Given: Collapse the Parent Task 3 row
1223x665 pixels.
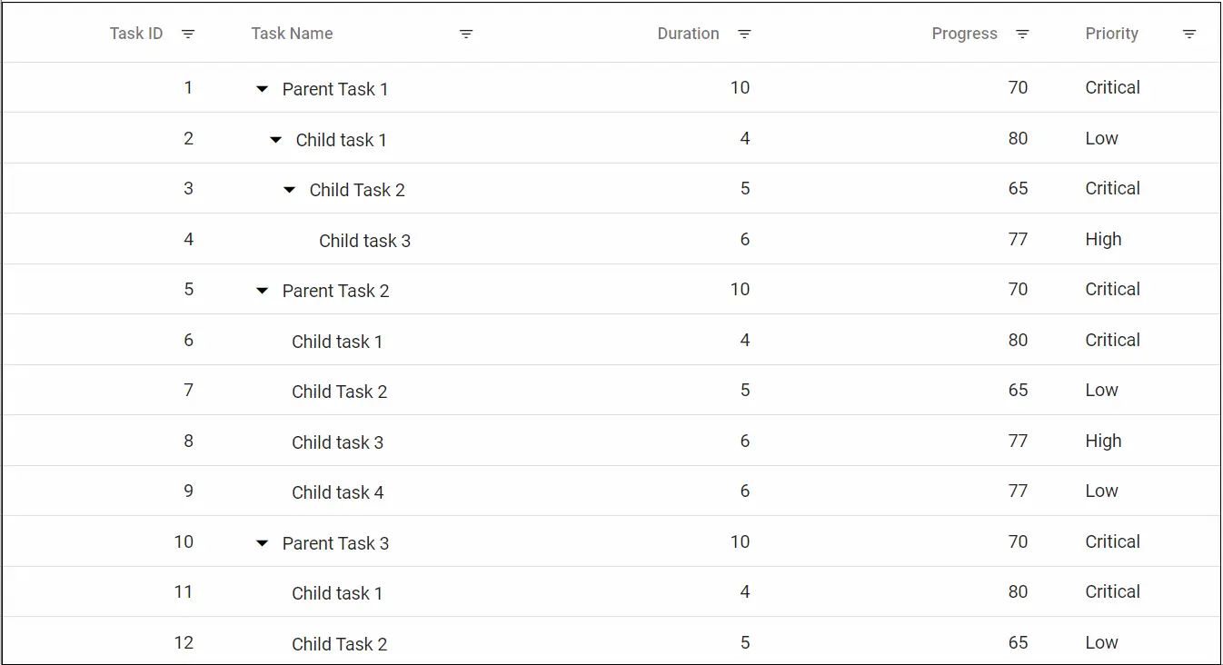Looking at the screenshot, I should point(262,542).
